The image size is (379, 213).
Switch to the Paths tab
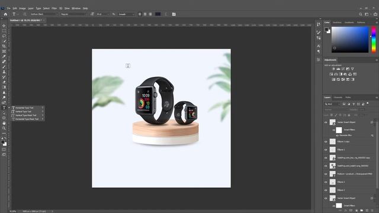point(348,97)
